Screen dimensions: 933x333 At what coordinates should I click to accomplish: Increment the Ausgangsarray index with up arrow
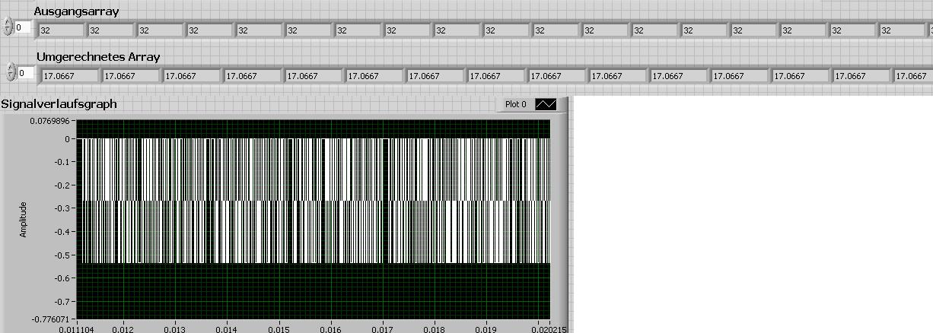8,23
